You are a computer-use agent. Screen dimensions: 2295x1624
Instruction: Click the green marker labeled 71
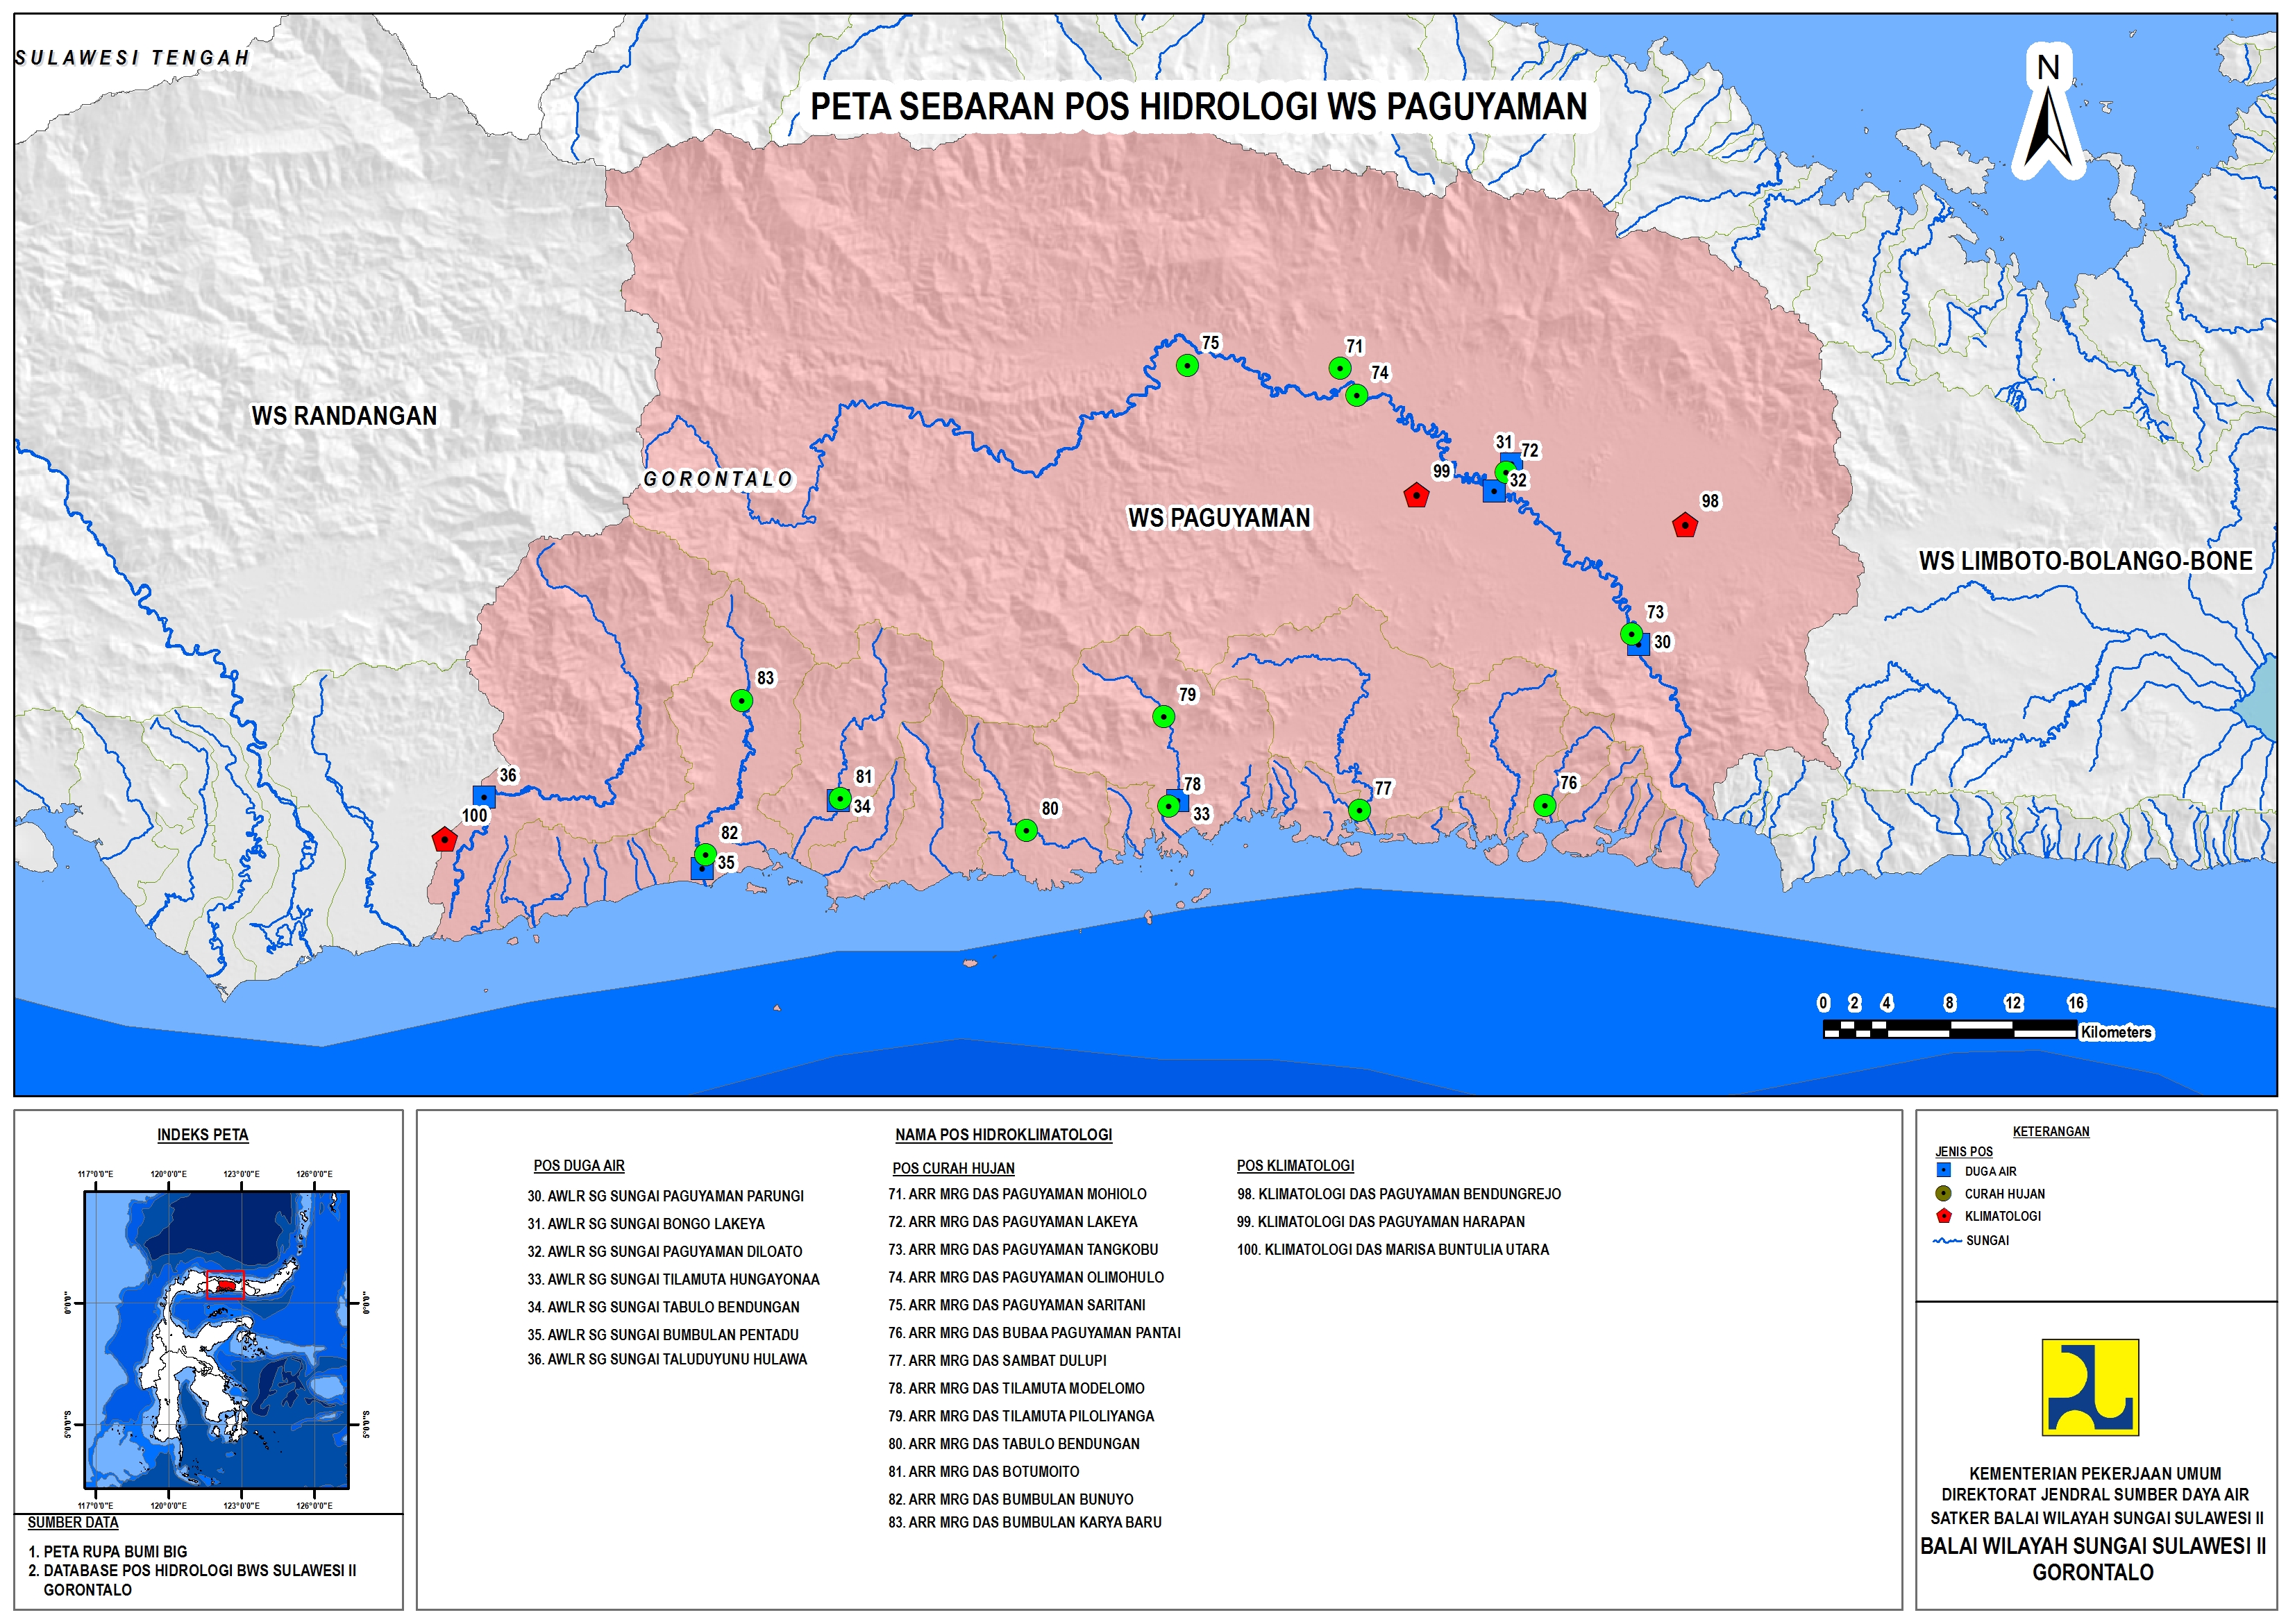[x=1340, y=369]
